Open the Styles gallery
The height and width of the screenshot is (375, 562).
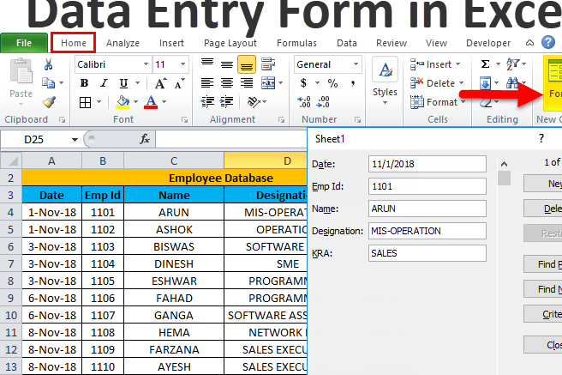point(385,82)
